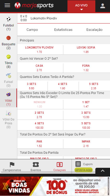This screenshot has height=196, width=110.
Task: Pick ÍMPAR odds 2.15
Action: click(x=87, y=144)
